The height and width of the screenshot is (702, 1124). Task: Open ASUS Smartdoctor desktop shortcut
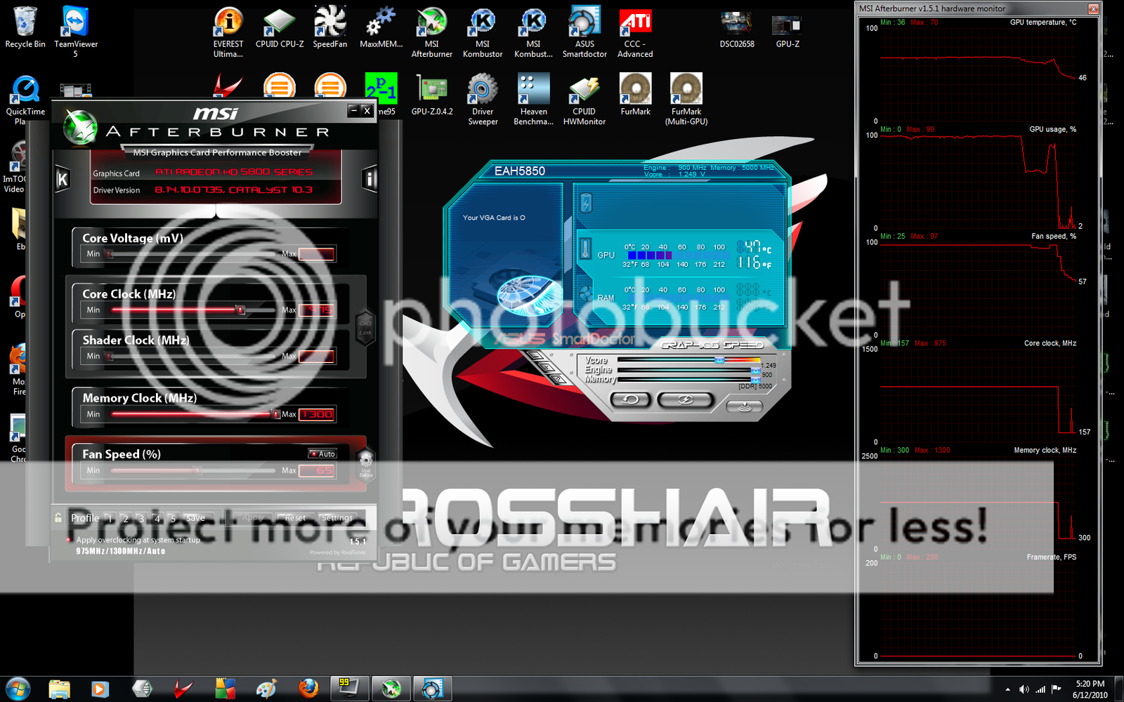(x=584, y=32)
